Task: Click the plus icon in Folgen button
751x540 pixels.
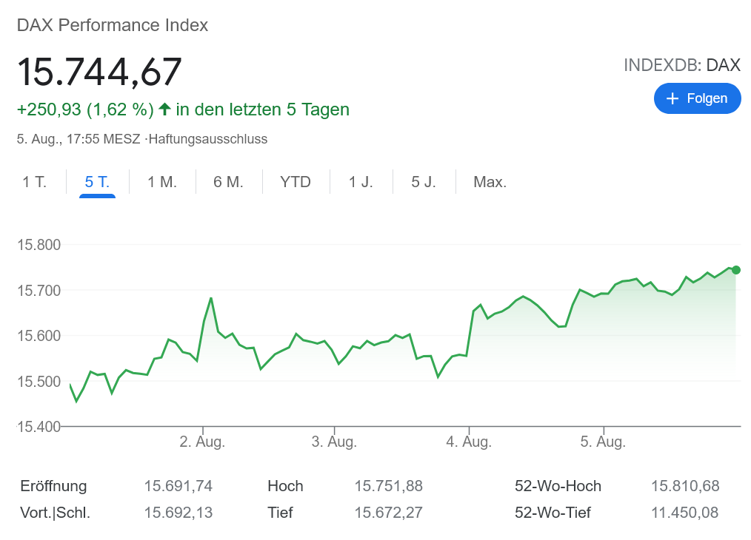Action: click(x=672, y=98)
